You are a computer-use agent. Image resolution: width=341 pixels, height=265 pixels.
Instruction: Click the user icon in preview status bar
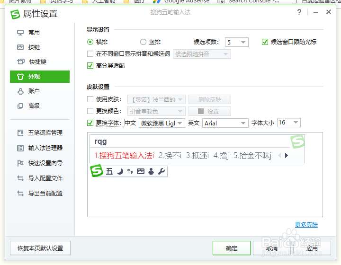tap(151, 172)
